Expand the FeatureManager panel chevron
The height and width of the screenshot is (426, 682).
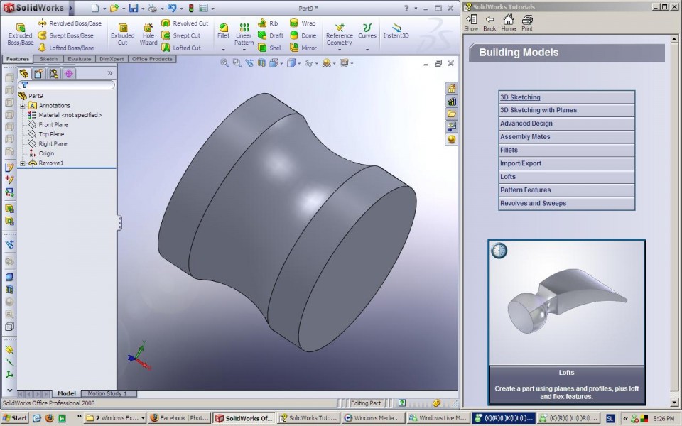(110, 73)
